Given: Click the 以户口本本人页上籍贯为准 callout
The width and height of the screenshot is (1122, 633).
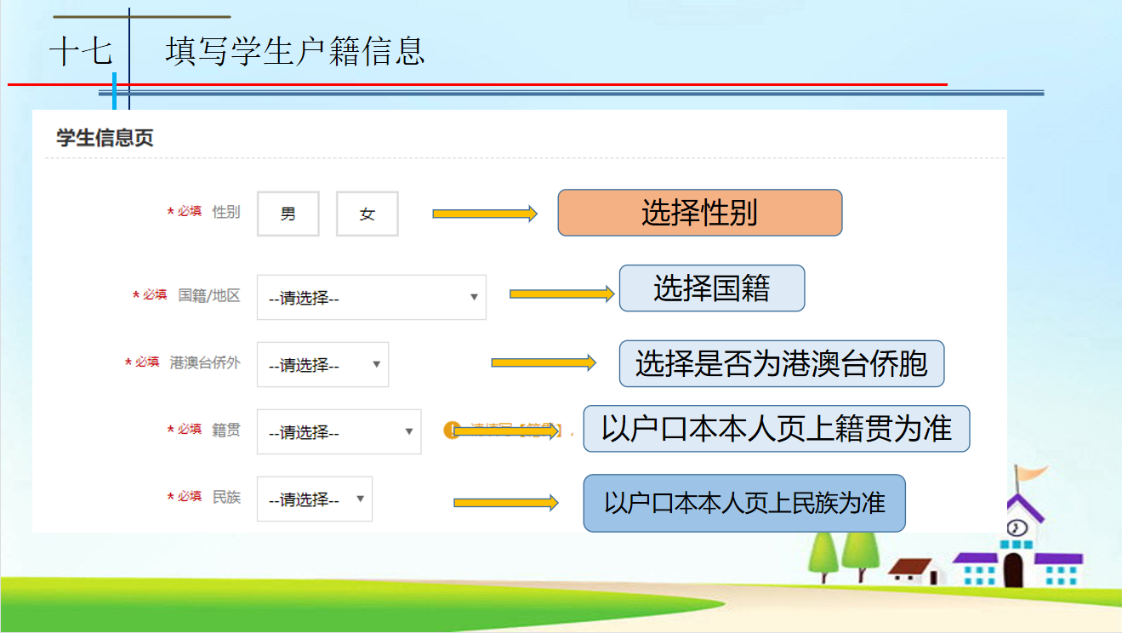Looking at the screenshot, I should click(776, 429).
